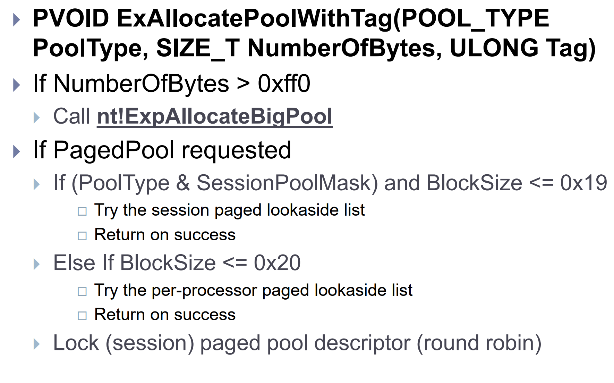Click the square bullet before per-processor paged lookaside

click(x=82, y=291)
